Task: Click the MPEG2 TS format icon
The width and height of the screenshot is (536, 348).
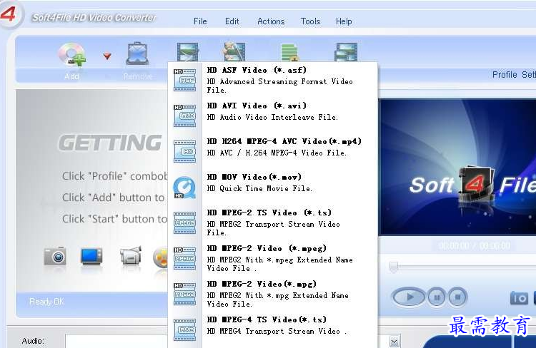Action: point(184,222)
